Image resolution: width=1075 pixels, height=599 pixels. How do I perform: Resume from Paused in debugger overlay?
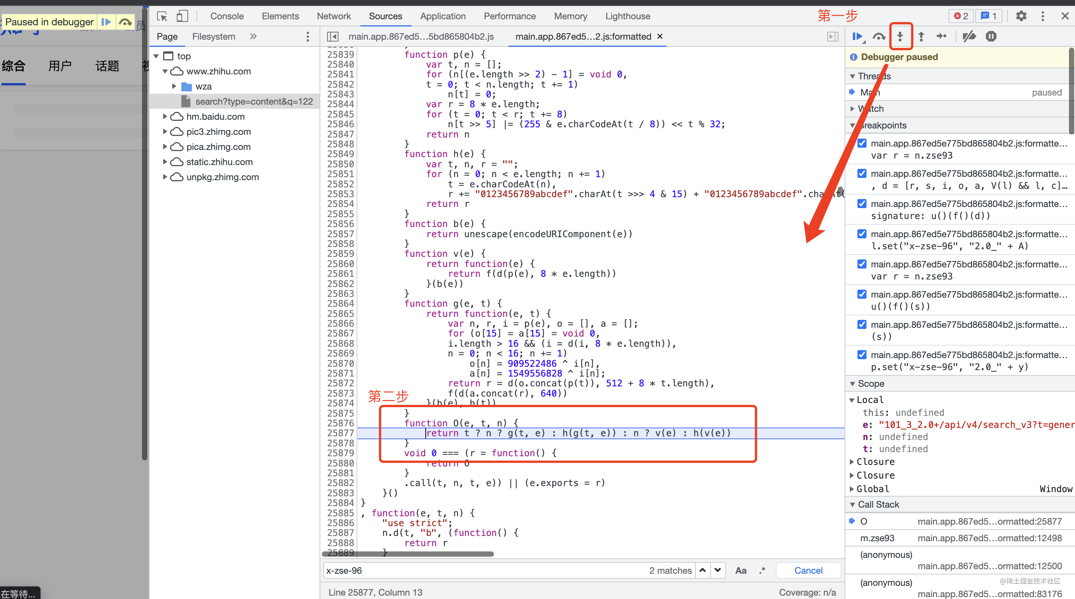pos(106,22)
